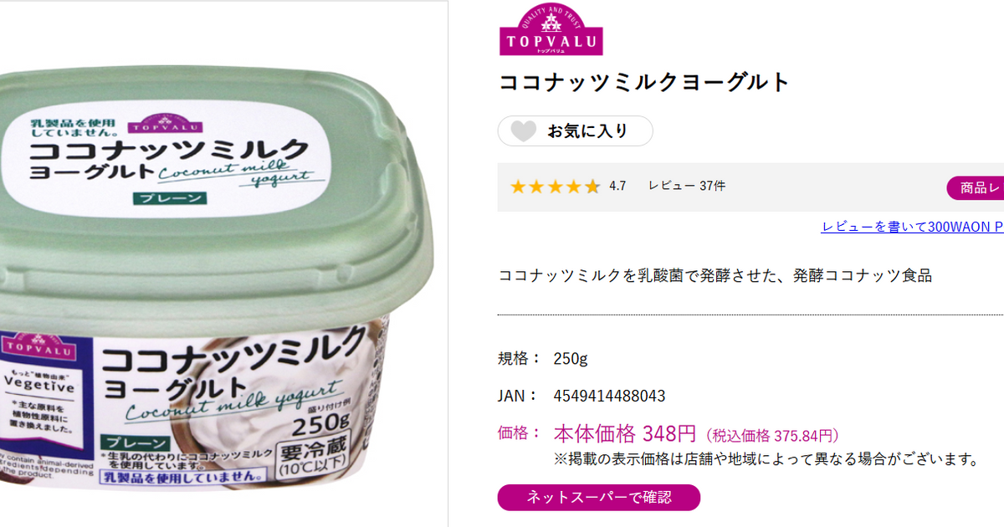1004x527 pixels.
Task: Select the middle third rating star
Action: pos(556,187)
